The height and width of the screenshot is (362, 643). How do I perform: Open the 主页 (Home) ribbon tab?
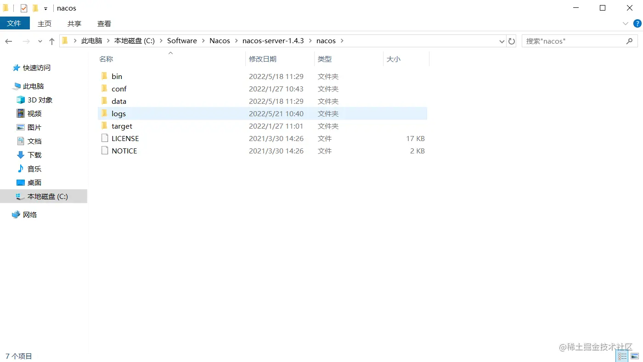click(x=45, y=23)
